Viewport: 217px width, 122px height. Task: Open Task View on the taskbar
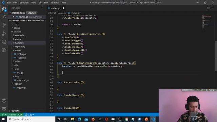pyautogui.click(x=65, y=119)
